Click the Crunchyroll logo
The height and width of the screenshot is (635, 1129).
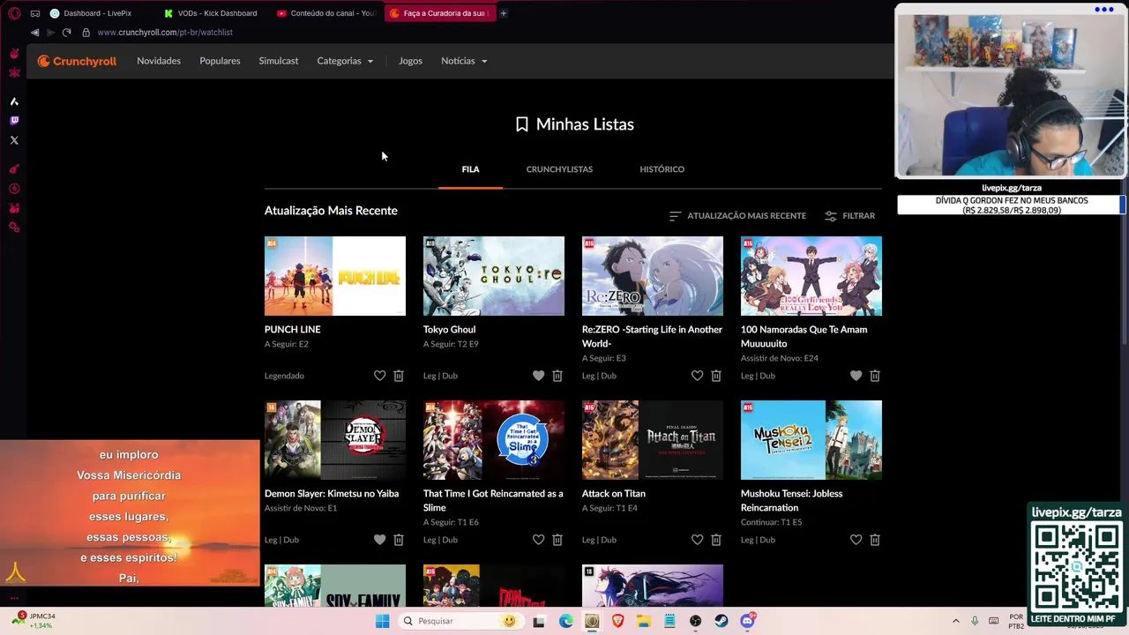[x=77, y=61]
